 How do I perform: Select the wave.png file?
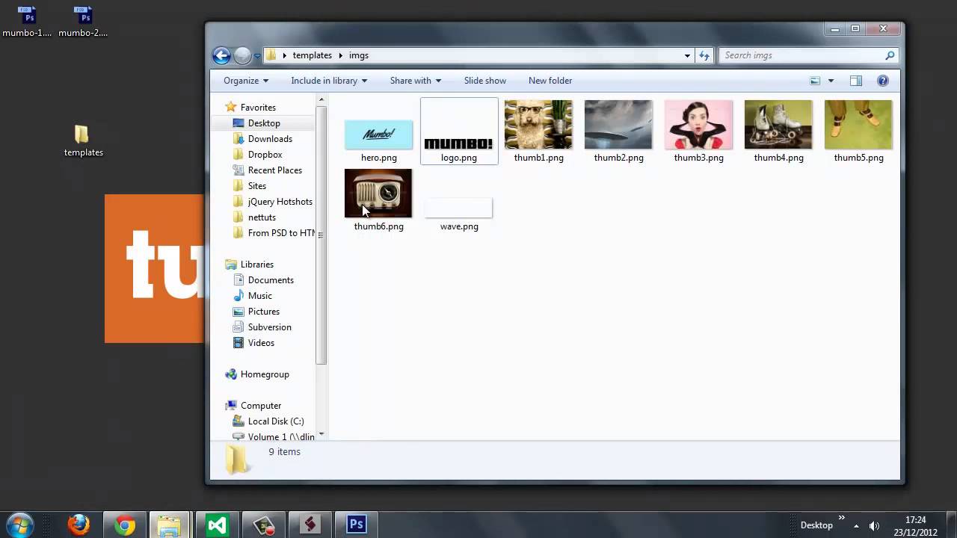click(459, 208)
